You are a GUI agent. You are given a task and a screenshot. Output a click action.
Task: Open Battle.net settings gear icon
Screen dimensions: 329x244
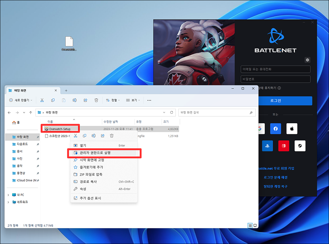coord(307,60)
